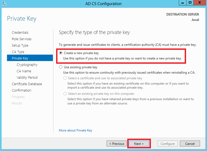
Task: Open More about Private Key link
Action: tap(75, 130)
